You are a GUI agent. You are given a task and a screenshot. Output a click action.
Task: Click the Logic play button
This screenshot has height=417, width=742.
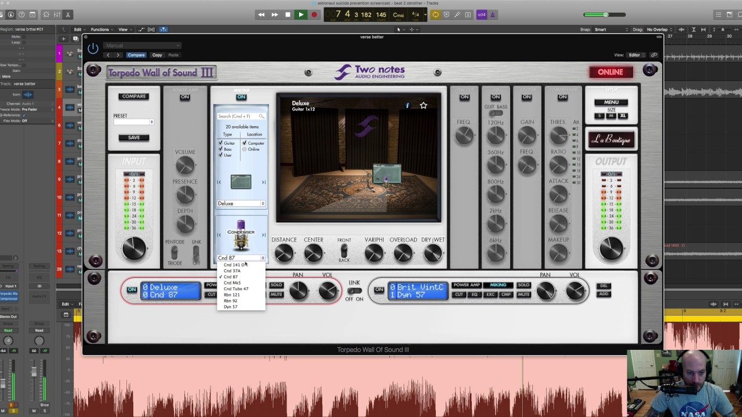point(301,14)
